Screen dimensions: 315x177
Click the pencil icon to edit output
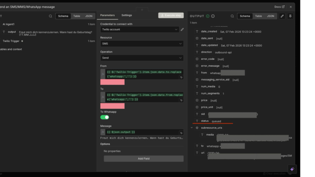[282, 16]
